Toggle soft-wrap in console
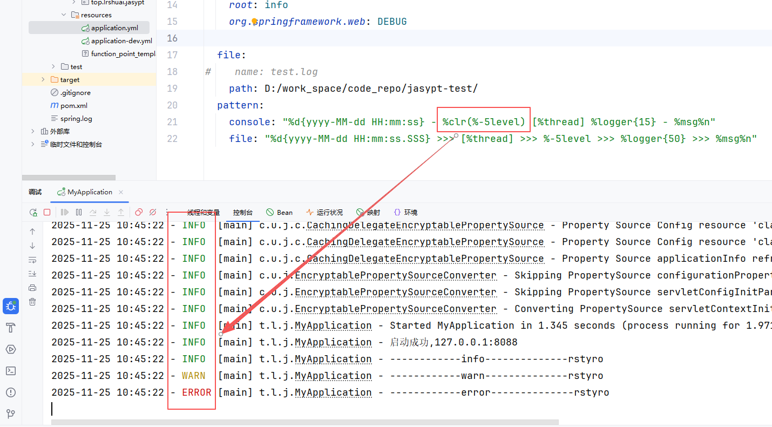The height and width of the screenshot is (427, 772). tap(32, 260)
